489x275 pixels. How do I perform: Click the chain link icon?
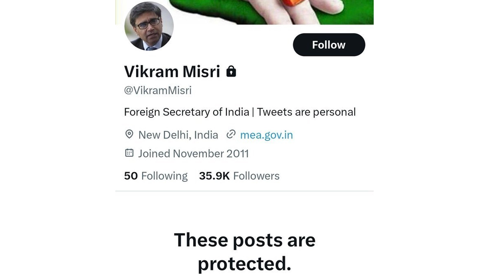231,134
